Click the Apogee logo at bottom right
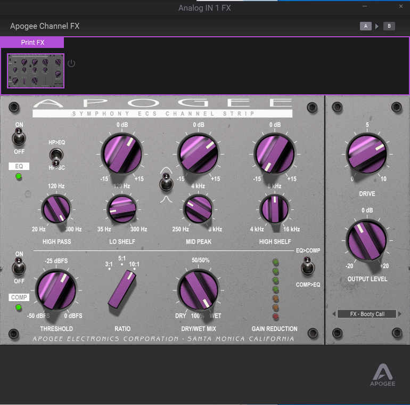Image resolution: width=410 pixels, height=405 pixels. pos(383,375)
